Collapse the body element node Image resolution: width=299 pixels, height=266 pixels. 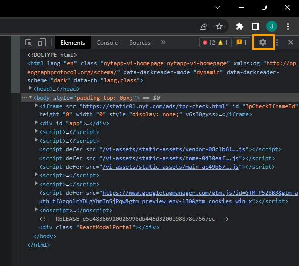point(30,97)
